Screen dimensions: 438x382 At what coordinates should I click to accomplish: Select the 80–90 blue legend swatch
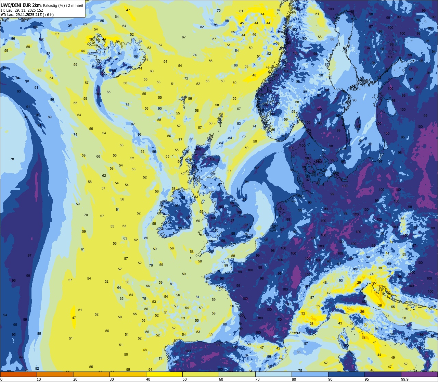pyautogui.click(x=310, y=374)
